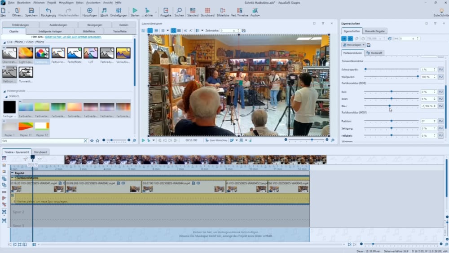Click the Rot color correction slider
449x253 pixels.
click(391, 92)
